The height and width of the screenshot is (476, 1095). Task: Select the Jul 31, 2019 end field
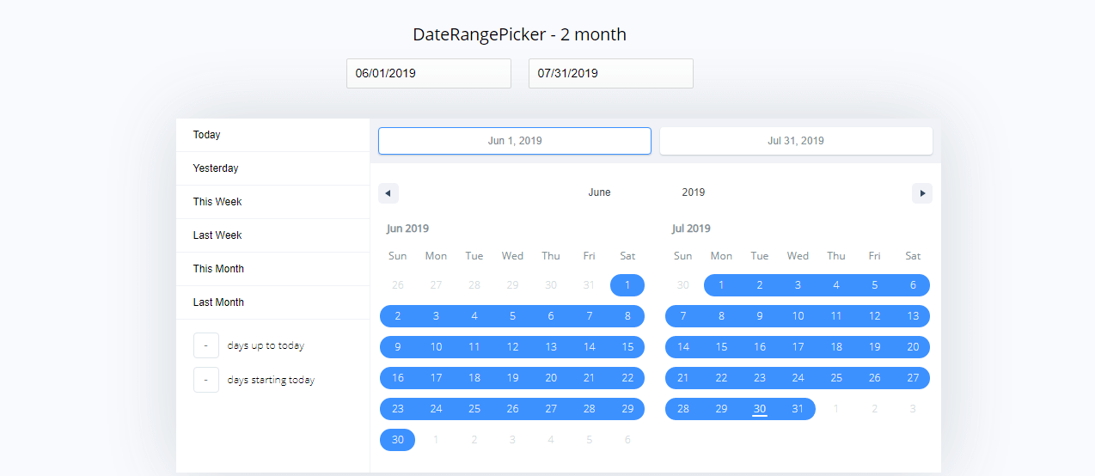tap(796, 141)
